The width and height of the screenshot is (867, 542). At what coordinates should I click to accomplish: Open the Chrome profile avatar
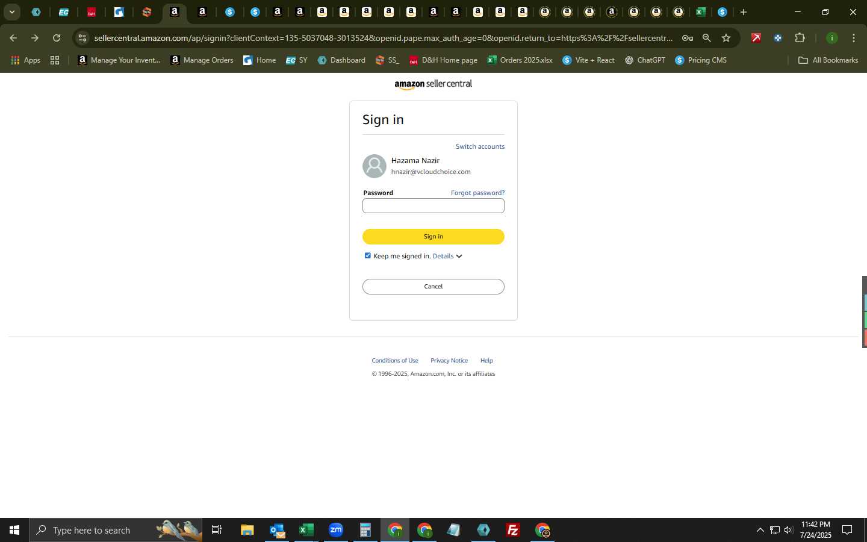point(831,38)
